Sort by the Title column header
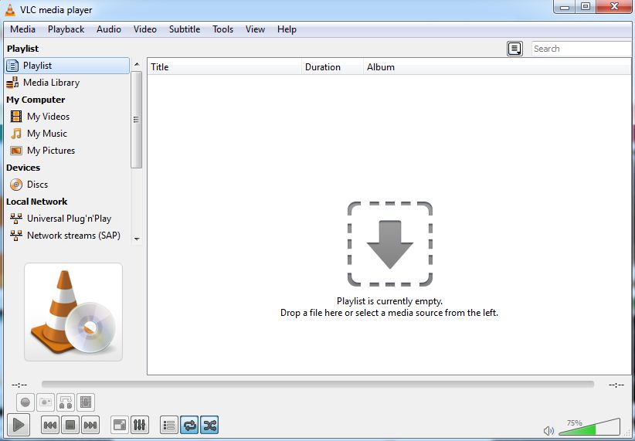The height and width of the screenshot is (441, 635). (x=225, y=67)
